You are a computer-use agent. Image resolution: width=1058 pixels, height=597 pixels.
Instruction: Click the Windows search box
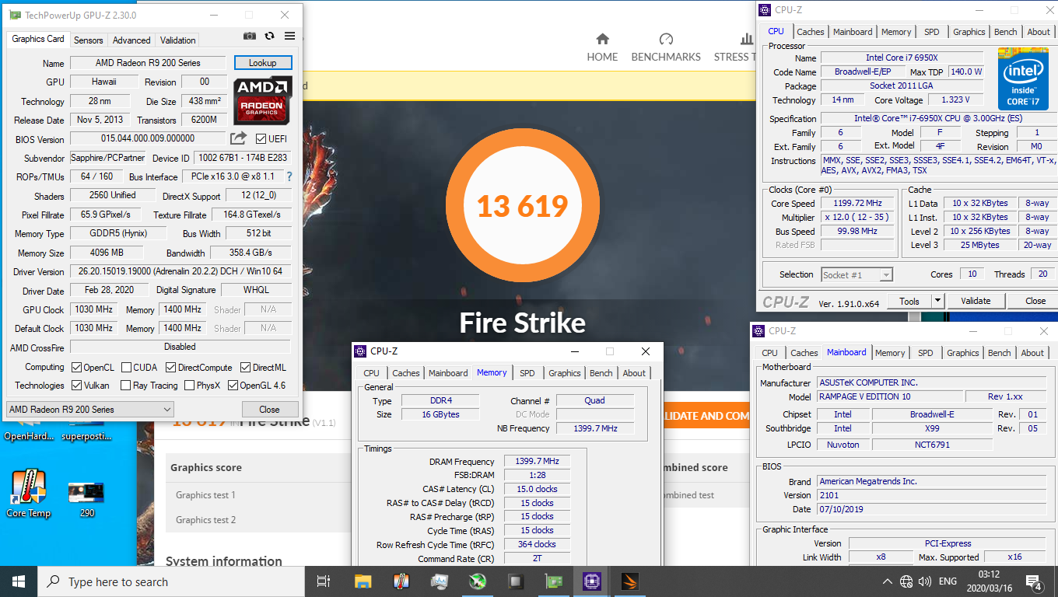[173, 581]
